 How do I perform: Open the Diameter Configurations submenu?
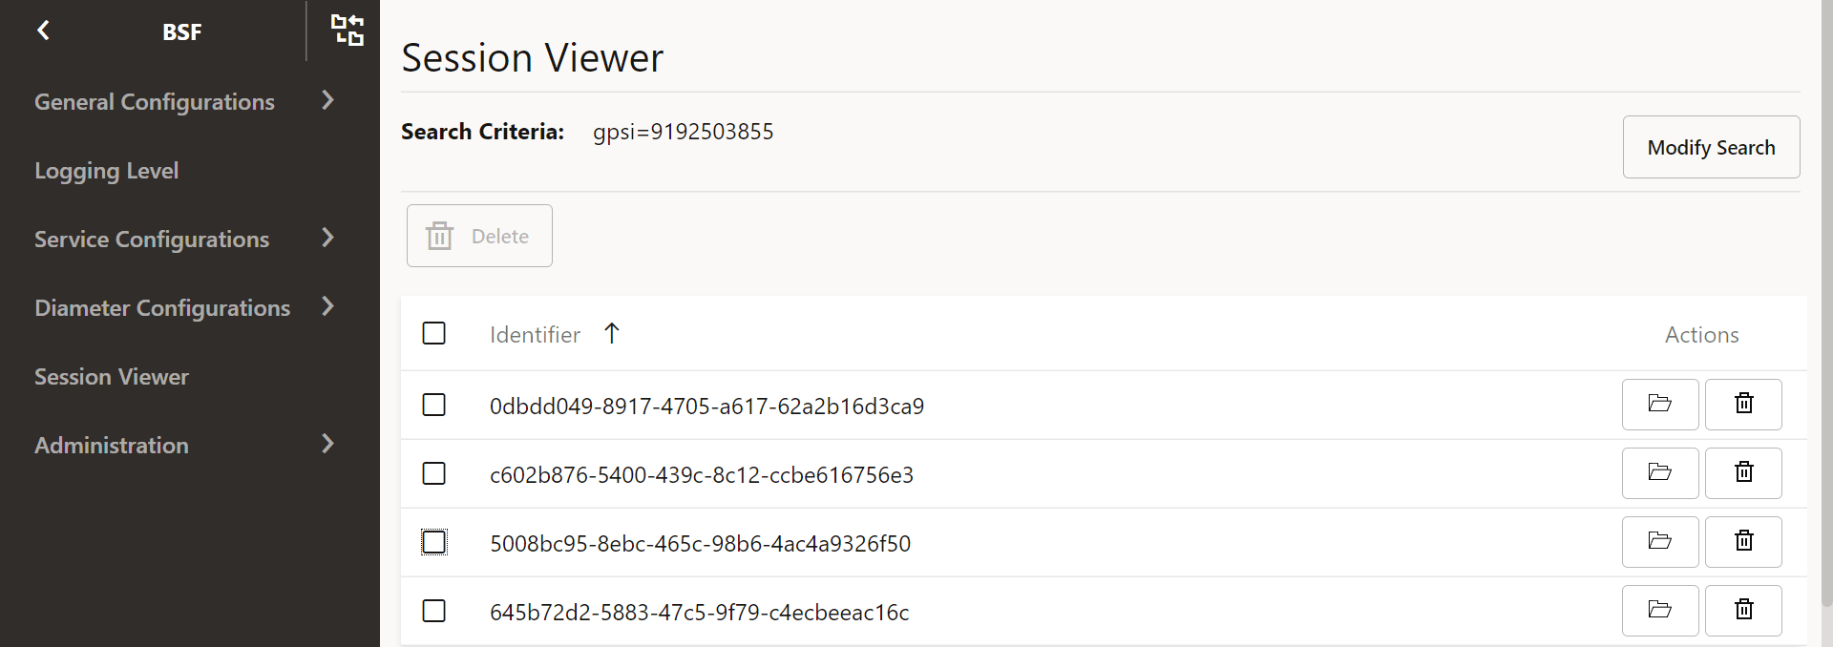point(162,307)
